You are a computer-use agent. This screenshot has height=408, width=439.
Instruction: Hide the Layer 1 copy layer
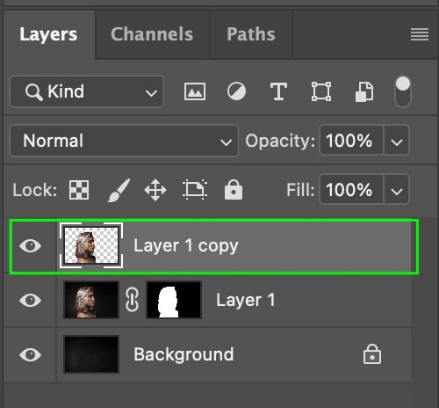point(30,245)
